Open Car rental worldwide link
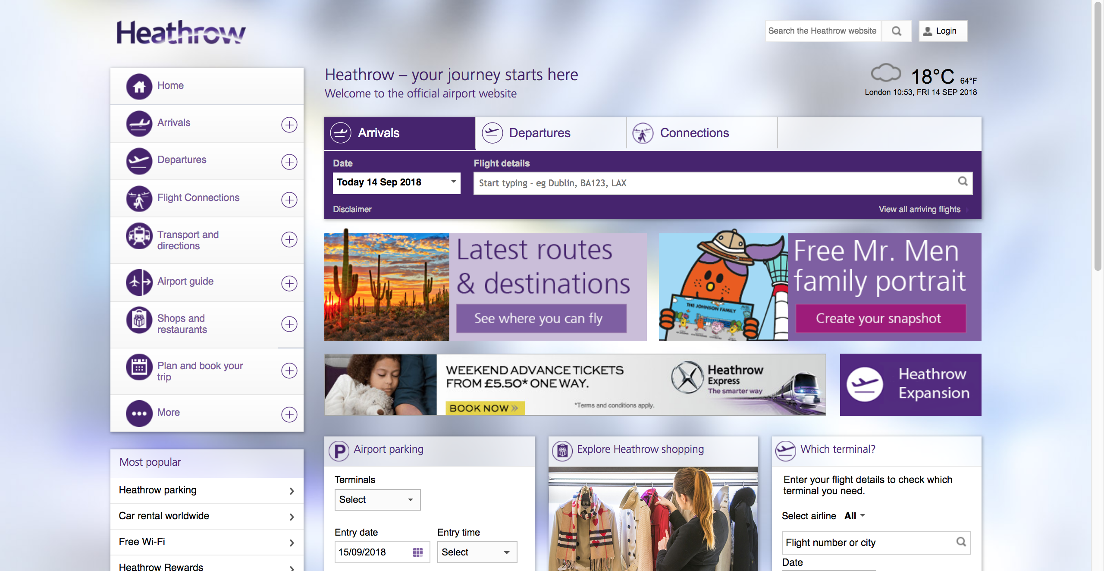1104x571 pixels. point(207,516)
